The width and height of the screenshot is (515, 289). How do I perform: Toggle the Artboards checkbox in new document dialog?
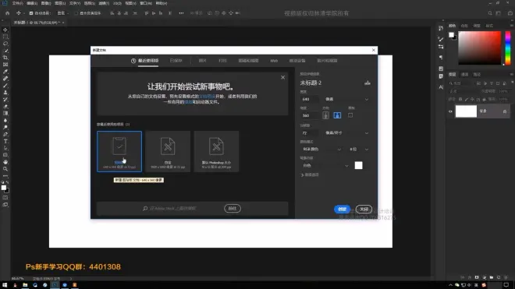tap(350, 115)
